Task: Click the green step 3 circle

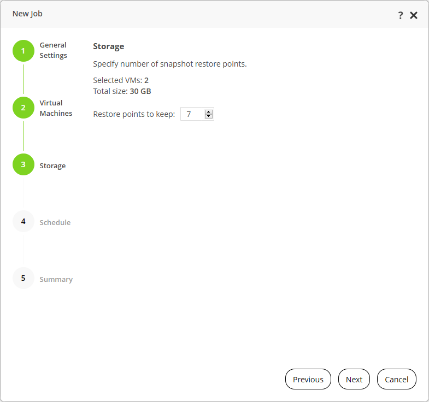Action: click(23, 164)
